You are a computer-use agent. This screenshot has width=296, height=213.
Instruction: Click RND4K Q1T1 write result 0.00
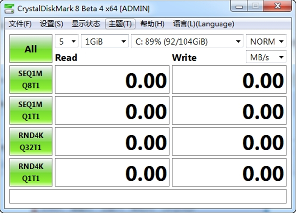[229, 172]
